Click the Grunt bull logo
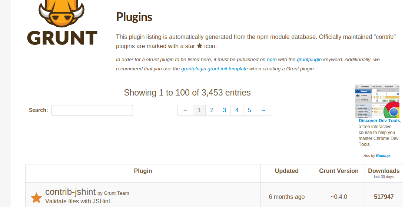Image resolution: width=415 pixels, height=207 pixels. pyautogui.click(x=62, y=23)
